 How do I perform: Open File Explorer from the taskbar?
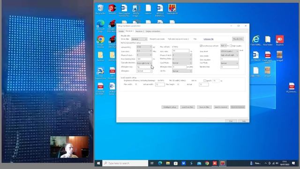tap(168, 163)
